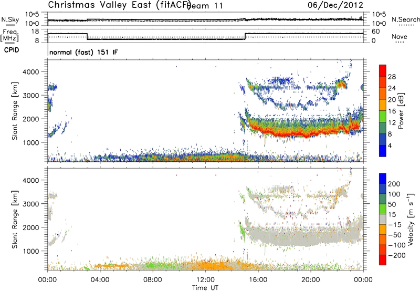Click the "28" Power colorbar label

tap(392, 77)
